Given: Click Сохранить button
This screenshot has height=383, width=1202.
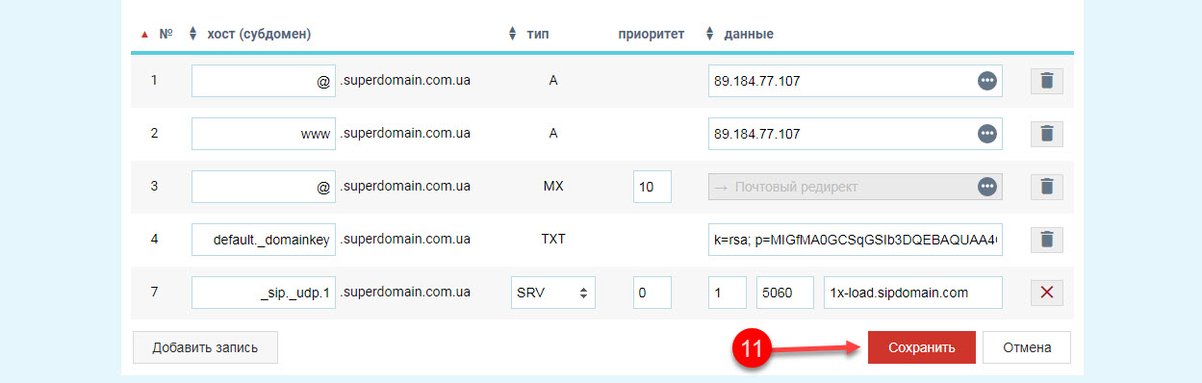Looking at the screenshot, I should [922, 347].
